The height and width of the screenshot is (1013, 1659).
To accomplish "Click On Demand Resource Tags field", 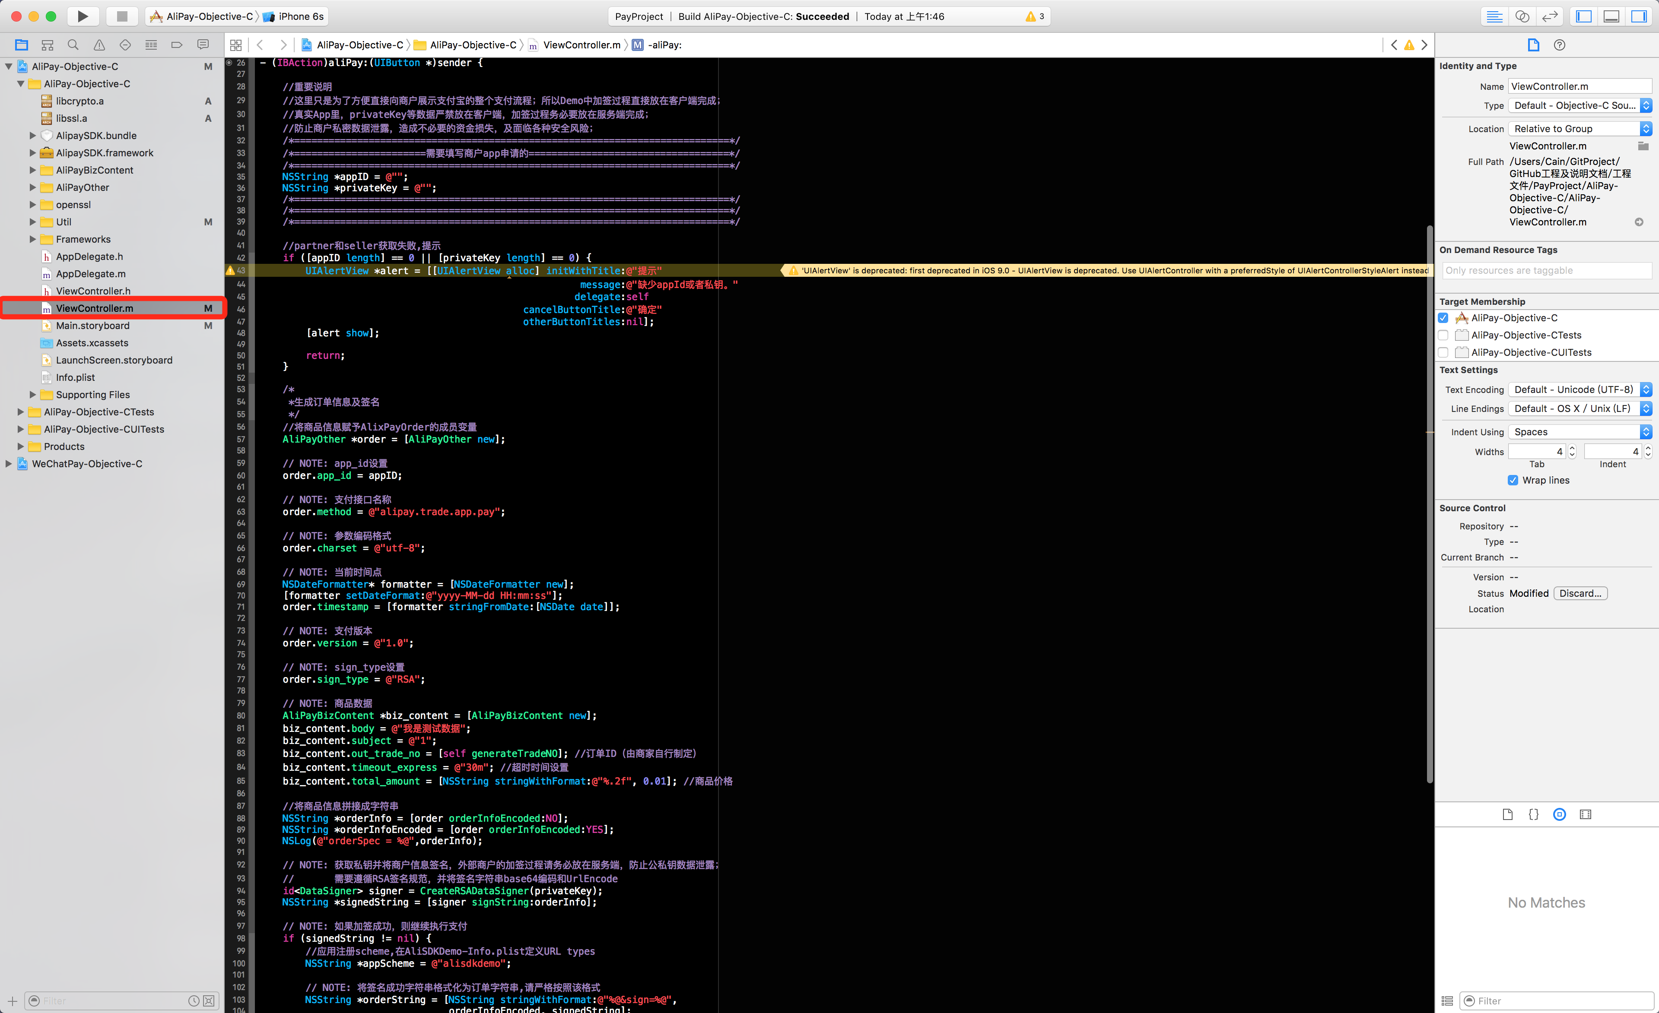I will click(1546, 271).
